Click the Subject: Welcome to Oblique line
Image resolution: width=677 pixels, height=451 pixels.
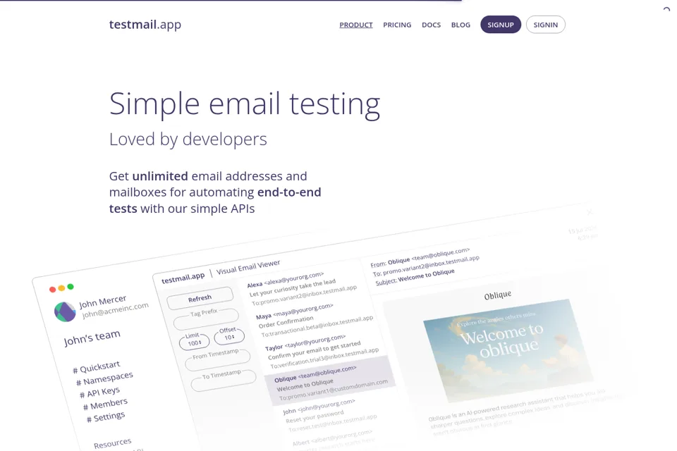(x=415, y=277)
